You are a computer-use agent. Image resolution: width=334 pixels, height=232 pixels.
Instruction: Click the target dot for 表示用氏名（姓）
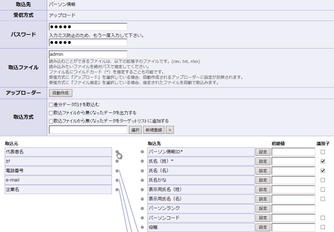tap(142, 190)
